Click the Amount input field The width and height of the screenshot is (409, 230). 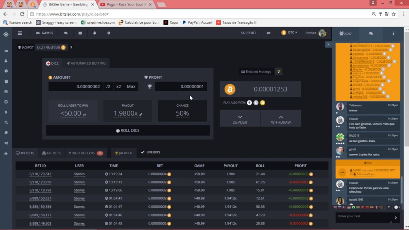[x=76, y=87]
